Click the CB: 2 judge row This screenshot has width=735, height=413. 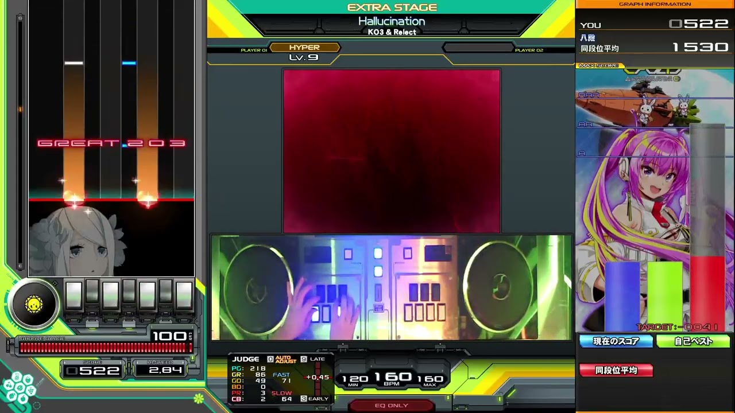coord(249,399)
